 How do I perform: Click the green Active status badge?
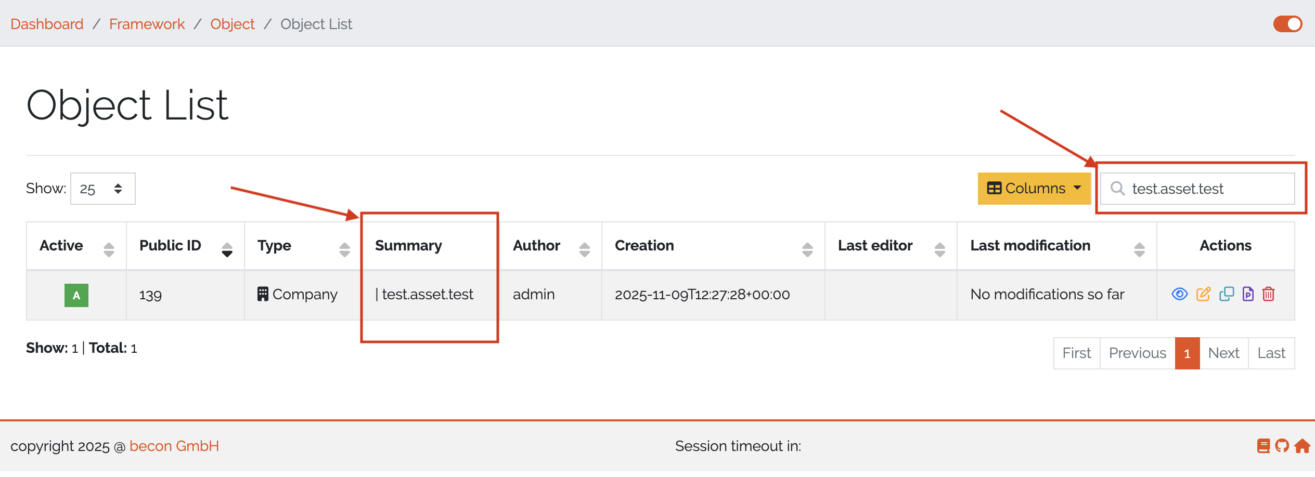click(x=76, y=295)
